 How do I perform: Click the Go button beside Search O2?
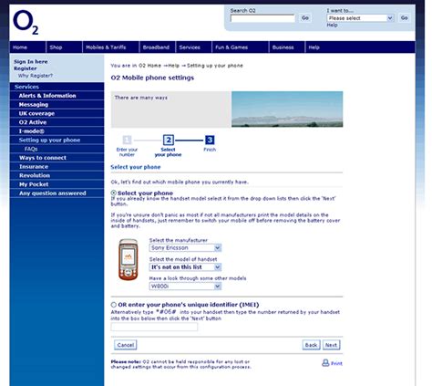pos(305,18)
